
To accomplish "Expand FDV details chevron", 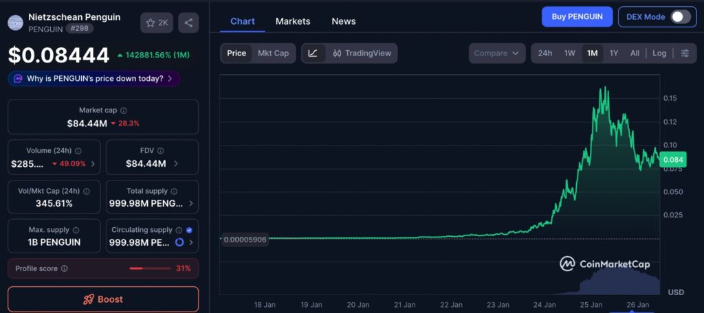I will (x=175, y=164).
